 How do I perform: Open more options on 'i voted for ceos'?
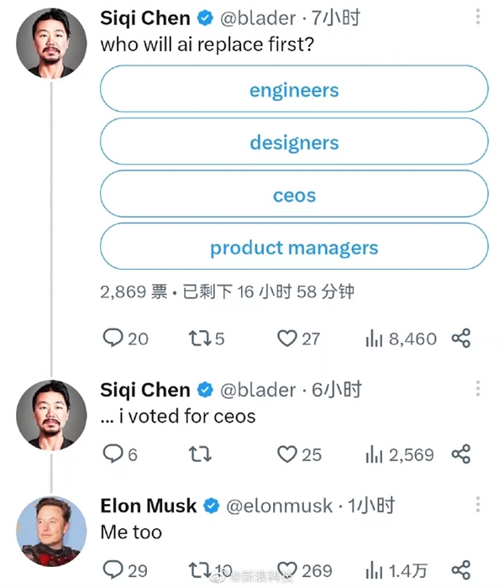pyautogui.click(x=478, y=388)
